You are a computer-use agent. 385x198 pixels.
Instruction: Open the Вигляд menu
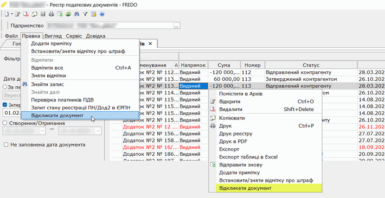tap(53, 36)
